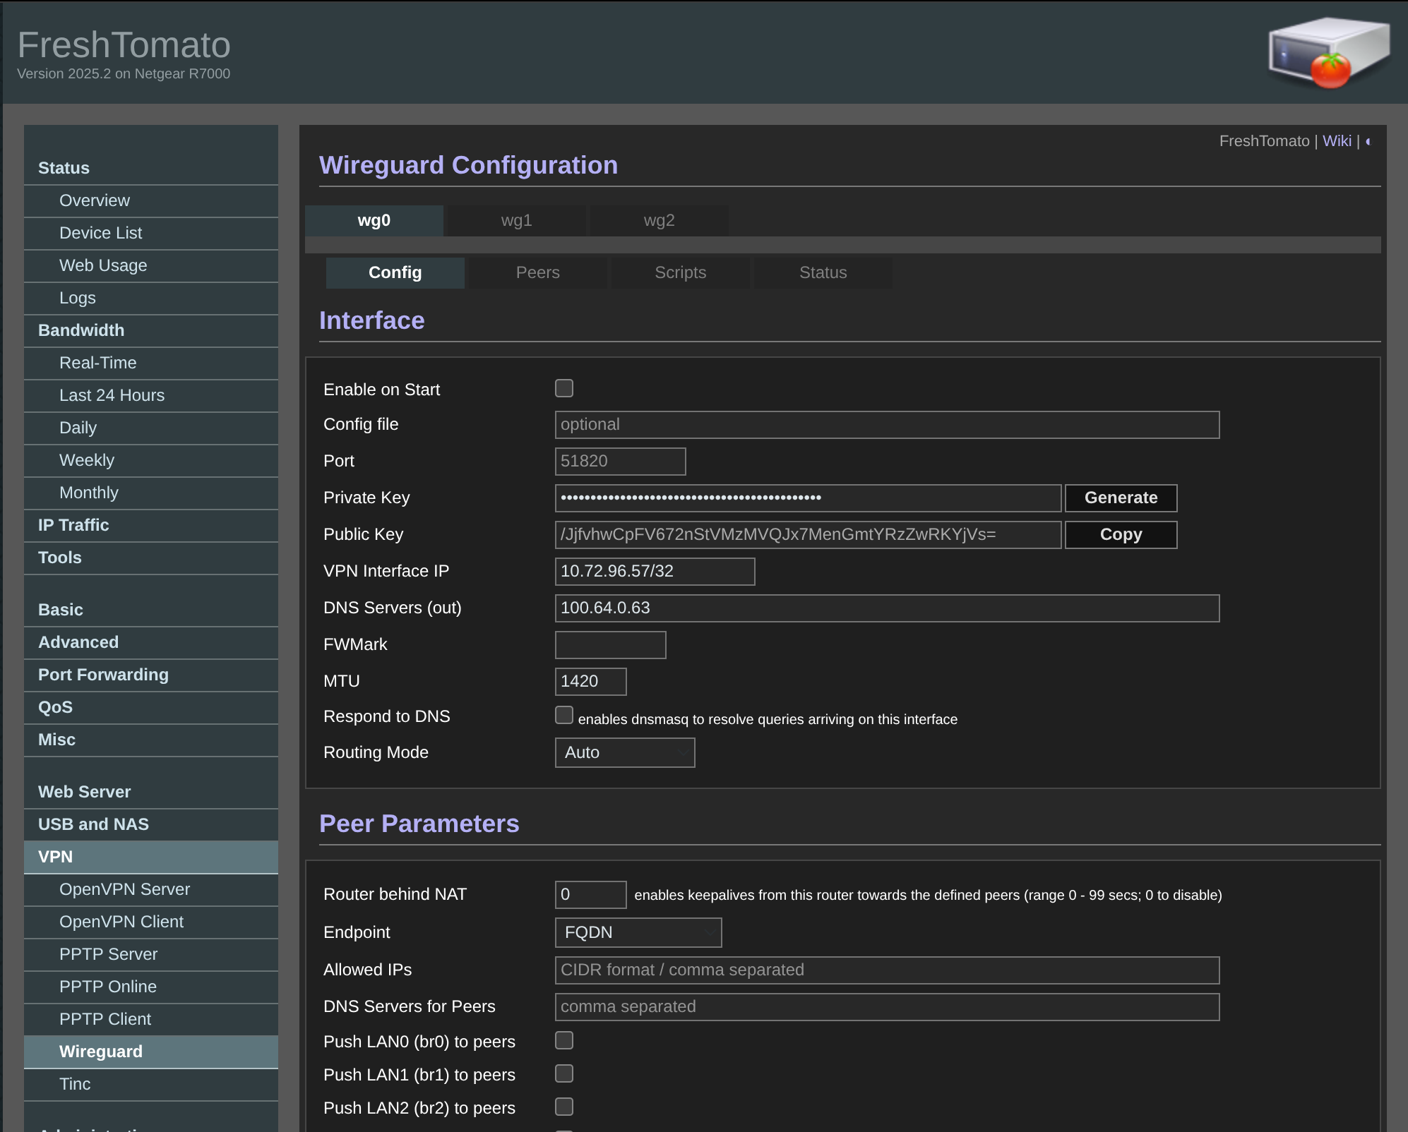Open the Status sub-tab
1408x1132 pixels.
pyautogui.click(x=823, y=273)
